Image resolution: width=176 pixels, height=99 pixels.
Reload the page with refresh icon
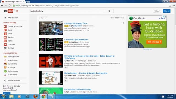coord(10,5)
